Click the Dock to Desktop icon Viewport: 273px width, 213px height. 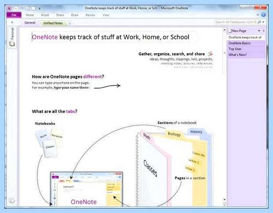(28, 8)
